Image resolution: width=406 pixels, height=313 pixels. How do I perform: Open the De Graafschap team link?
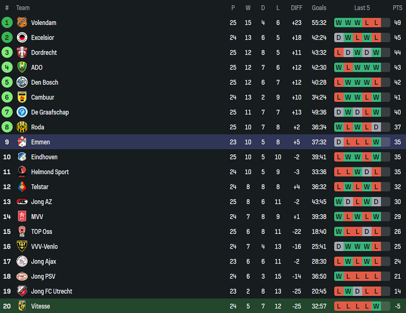click(x=49, y=112)
